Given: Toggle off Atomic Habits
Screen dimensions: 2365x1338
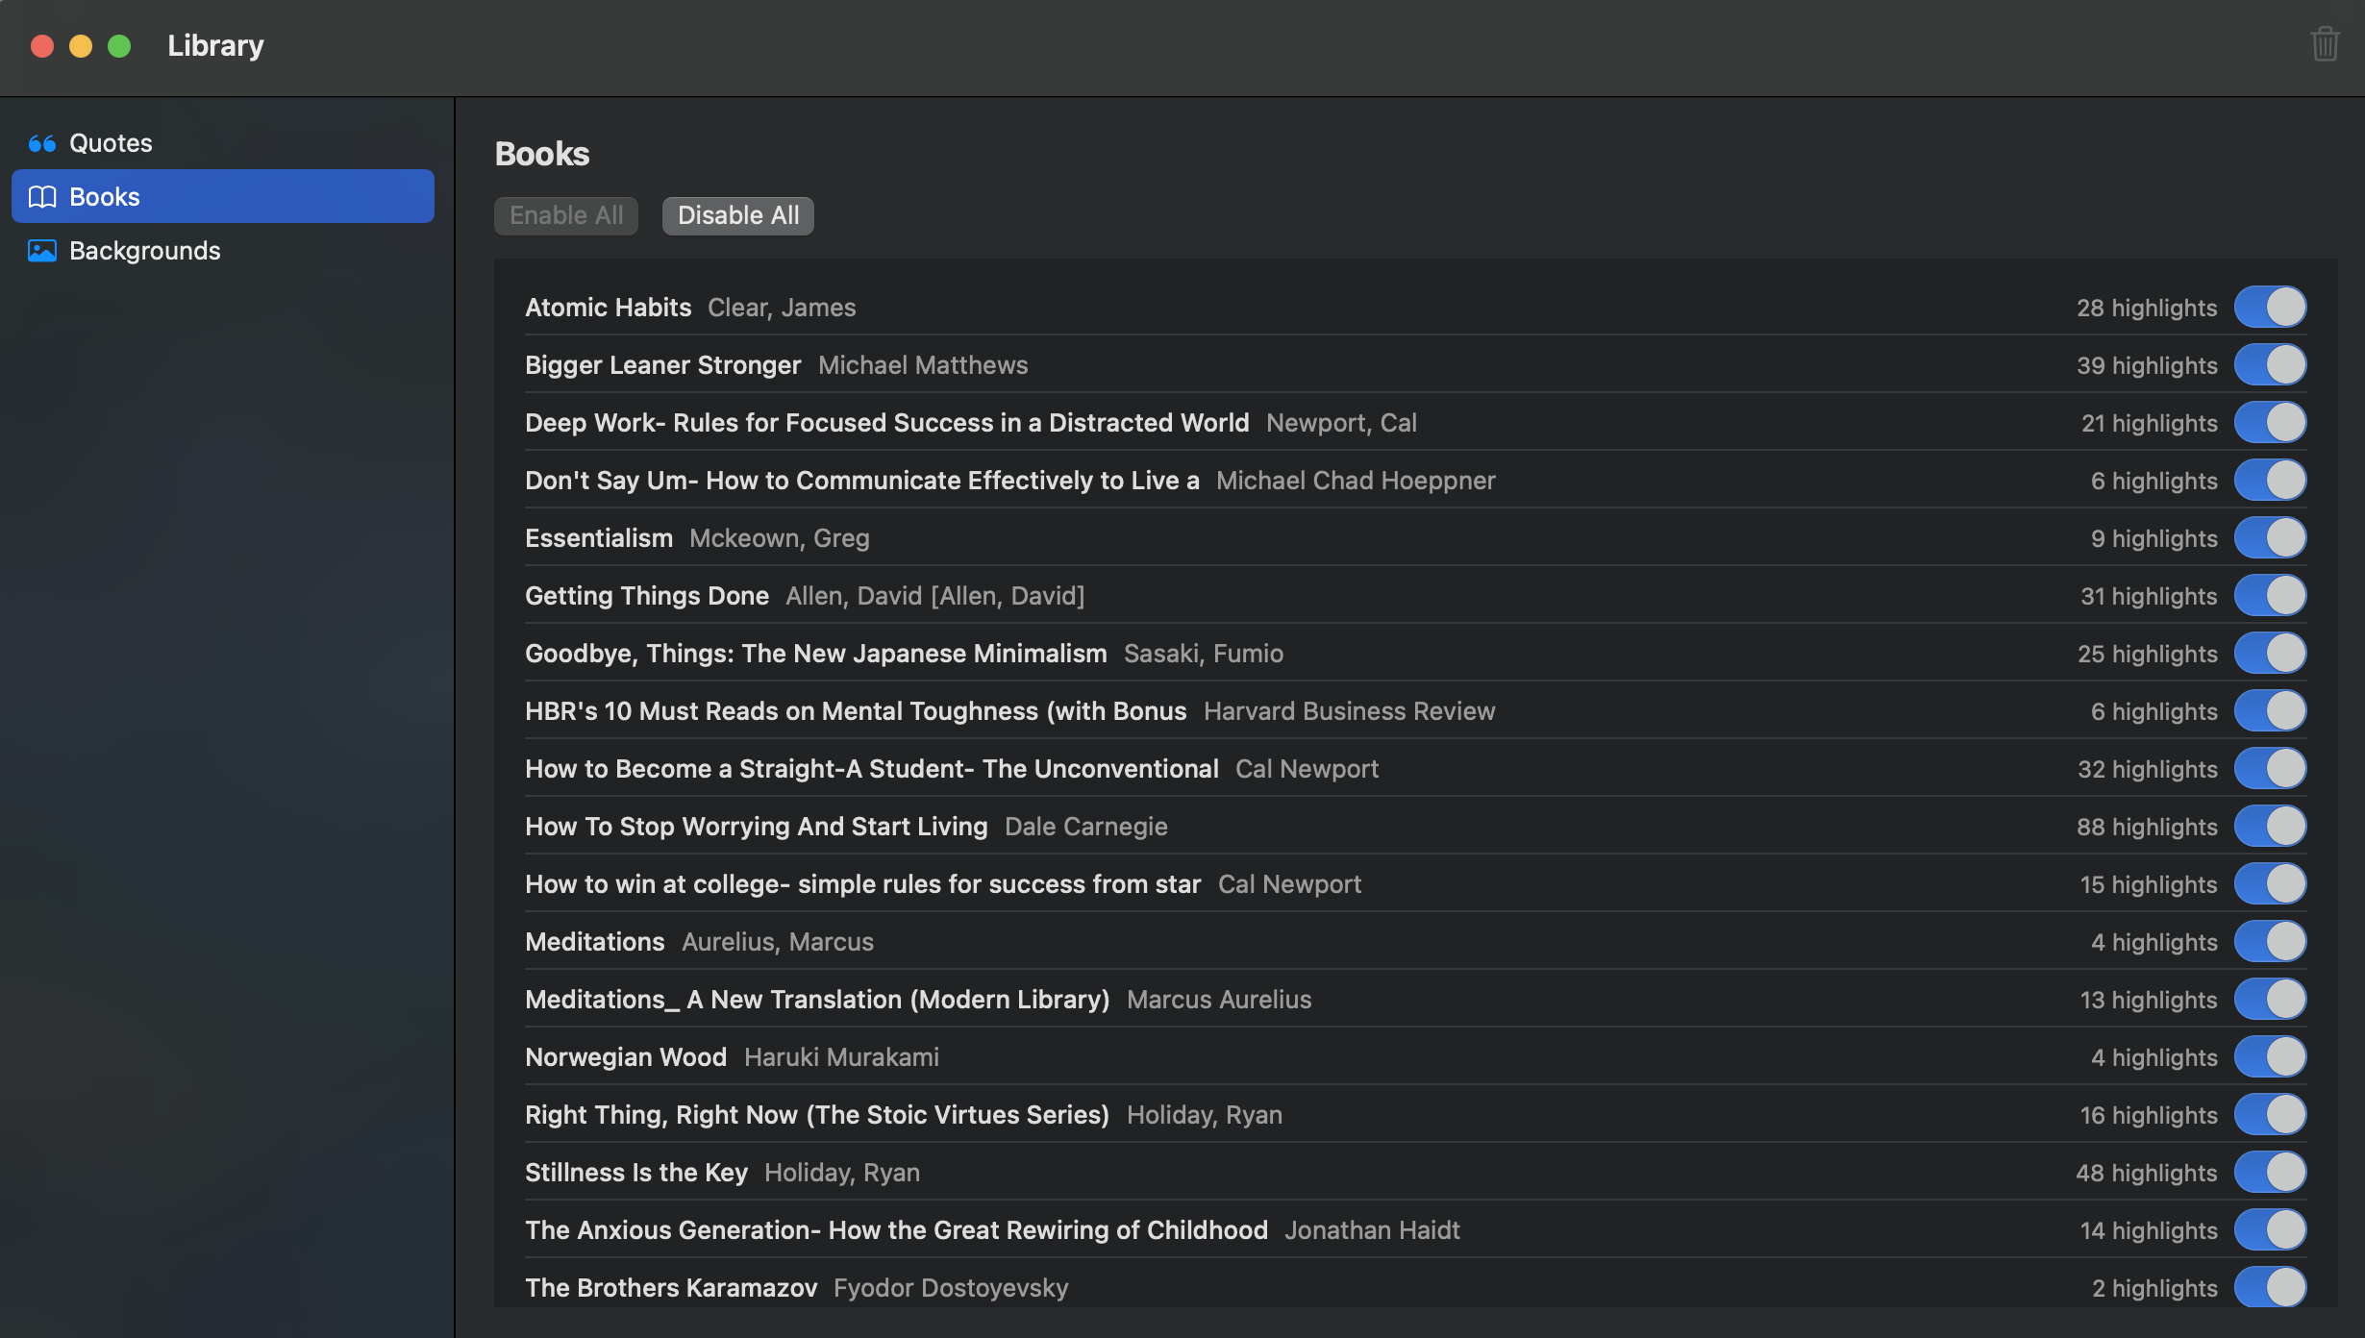Looking at the screenshot, I should click(x=2271, y=308).
